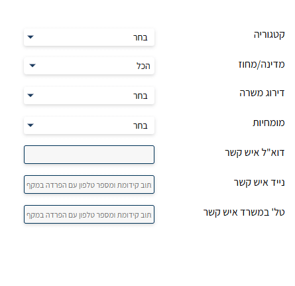Click the דירוג משרה label
Image resolution: width=295 pixels, height=286 pixels.
click(x=262, y=93)
